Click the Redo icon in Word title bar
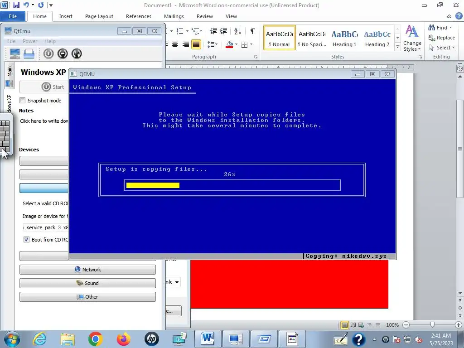Screen dimensions: 464x348 (41, 5)
